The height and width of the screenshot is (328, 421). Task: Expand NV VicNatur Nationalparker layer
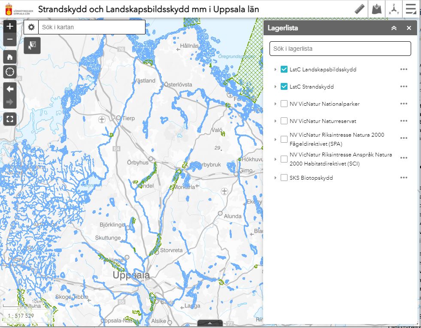point(275,104)
